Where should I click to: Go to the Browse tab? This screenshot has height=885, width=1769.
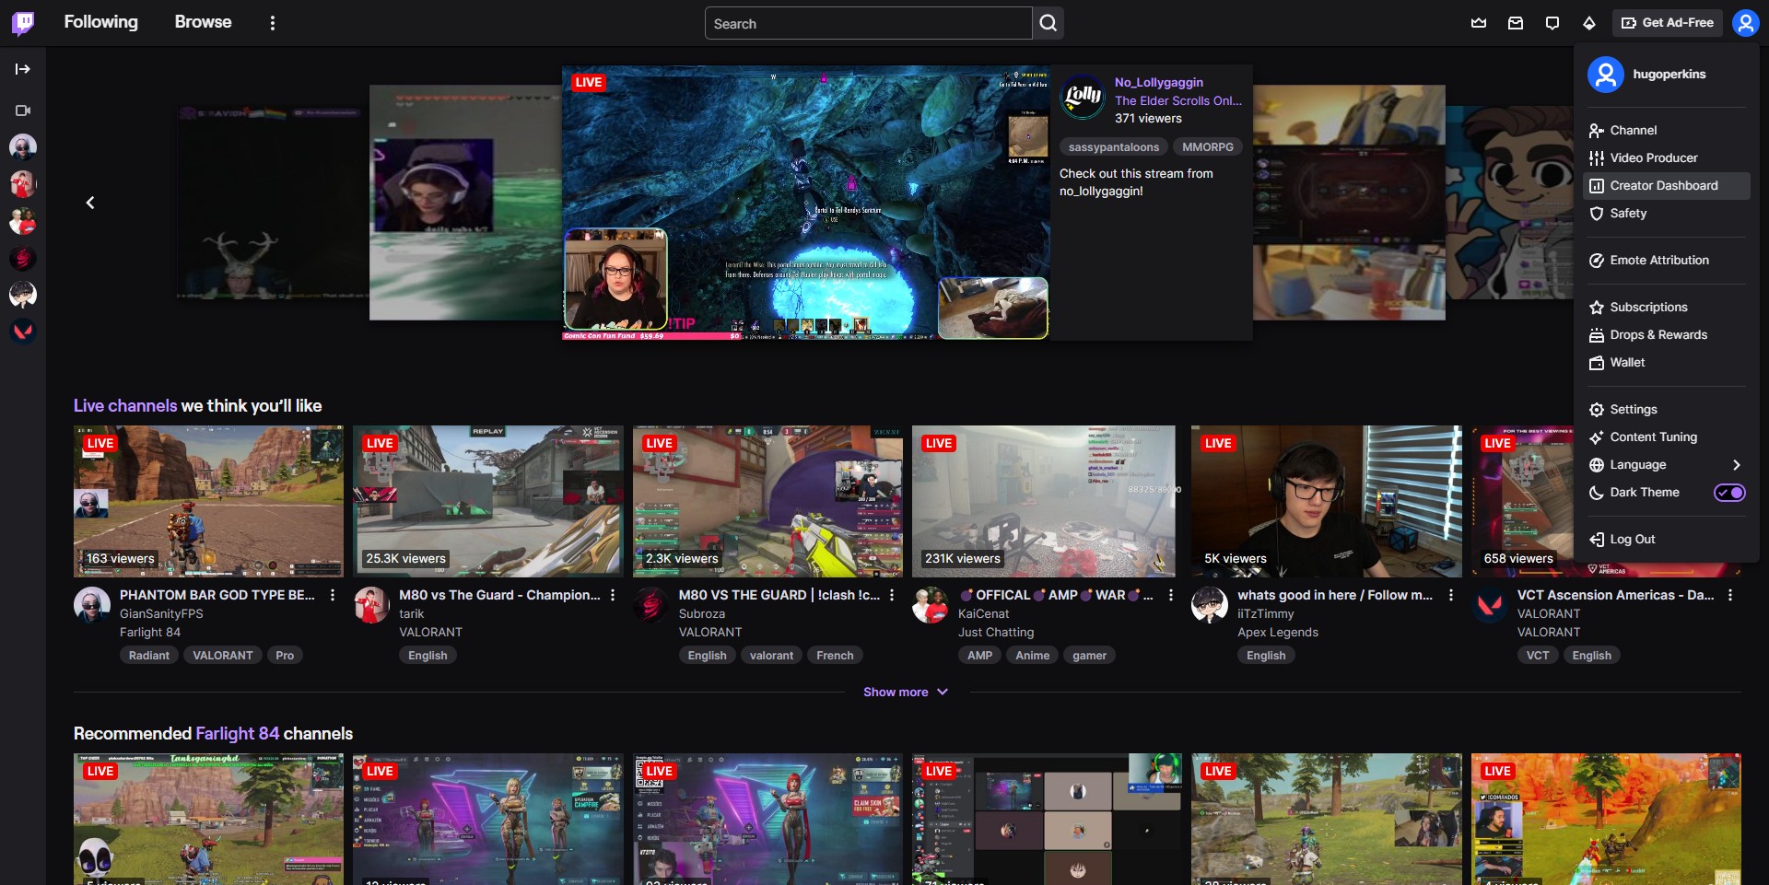(204, 22)
